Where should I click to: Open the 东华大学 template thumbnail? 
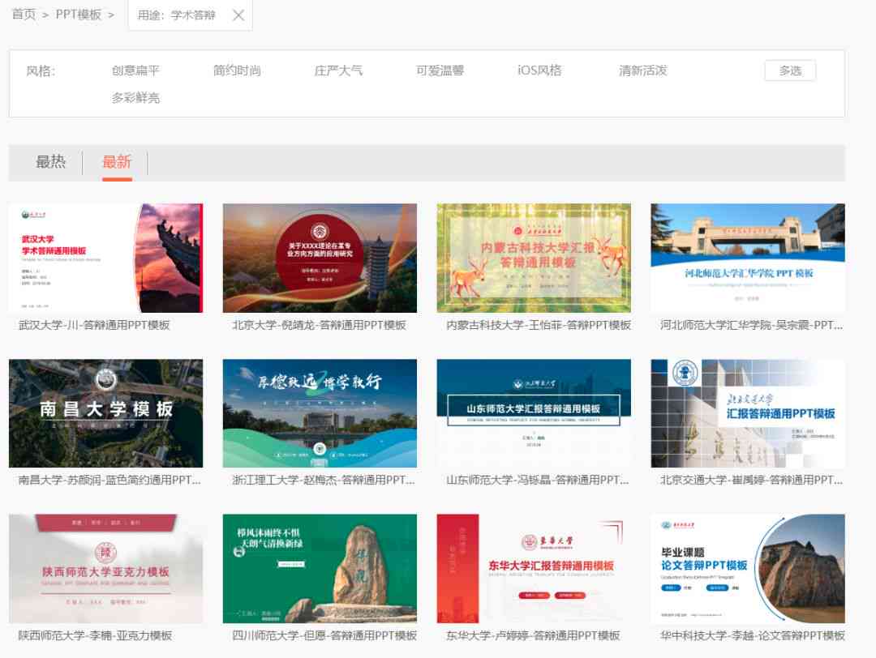click(534, 568)
